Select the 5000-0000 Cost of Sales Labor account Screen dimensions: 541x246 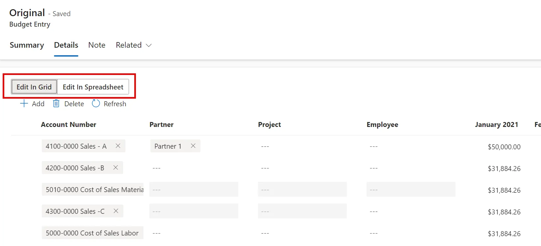[93, 233]
